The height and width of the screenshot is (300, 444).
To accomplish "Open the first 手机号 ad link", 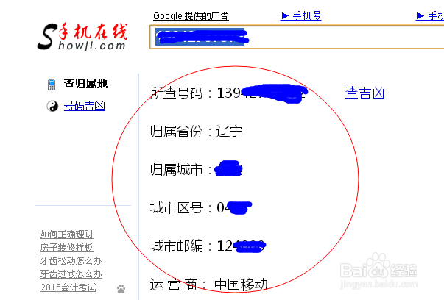I will click(x=301, y=15).
